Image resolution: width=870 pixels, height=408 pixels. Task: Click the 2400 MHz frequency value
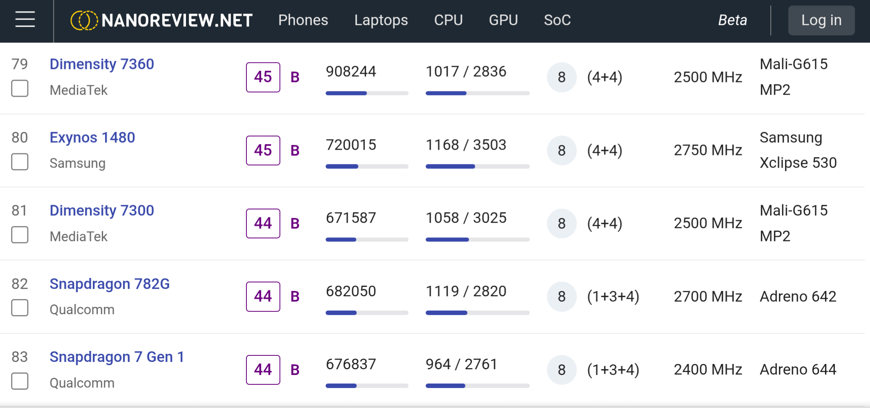[x=708, y=370]
